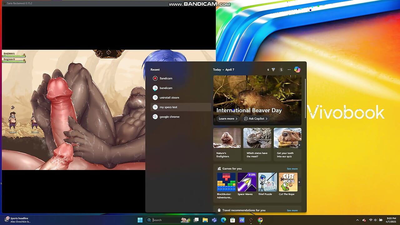Click the search icon beside 'google chrome'
The height and width of the screenshot is (225, 400).
coord(155,117)
